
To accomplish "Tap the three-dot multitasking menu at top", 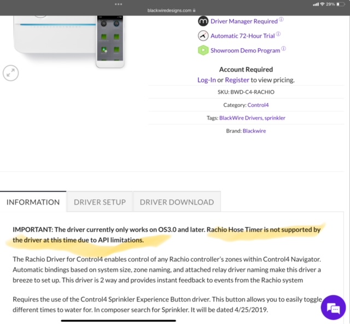I will click(118, 4).
